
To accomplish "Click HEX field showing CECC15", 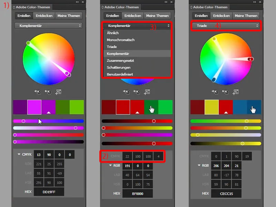I will click(x=226, y=194).
